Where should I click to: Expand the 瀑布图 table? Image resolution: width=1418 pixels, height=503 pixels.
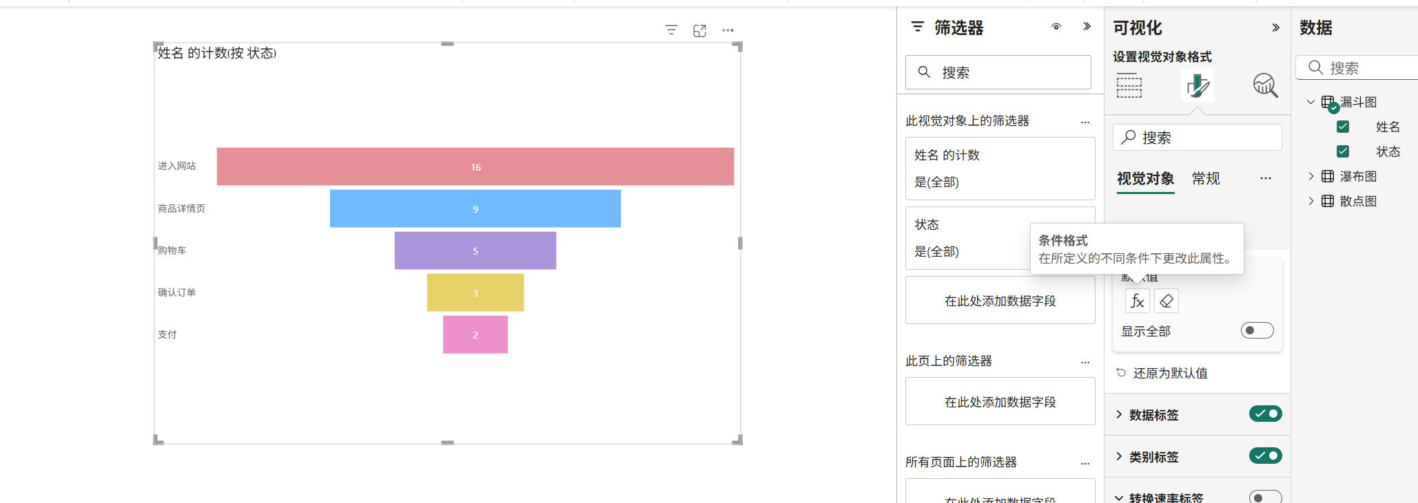(x=1311, y=176)
